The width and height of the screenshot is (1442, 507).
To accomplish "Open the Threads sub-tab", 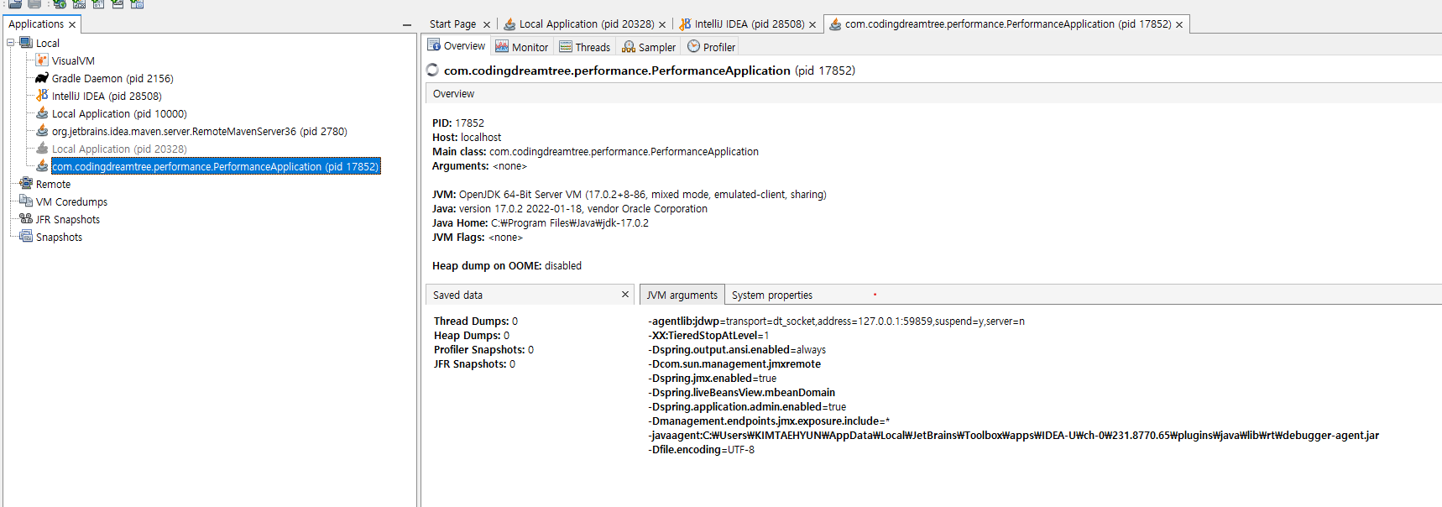I will 584,47.
